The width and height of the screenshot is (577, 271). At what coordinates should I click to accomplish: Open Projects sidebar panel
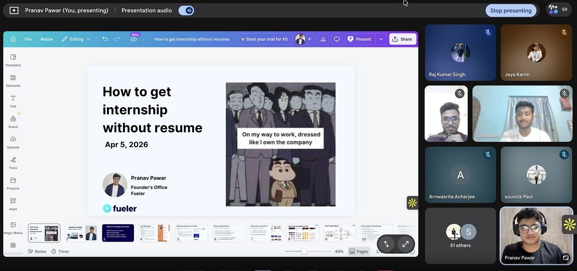[x=13, y=183]
